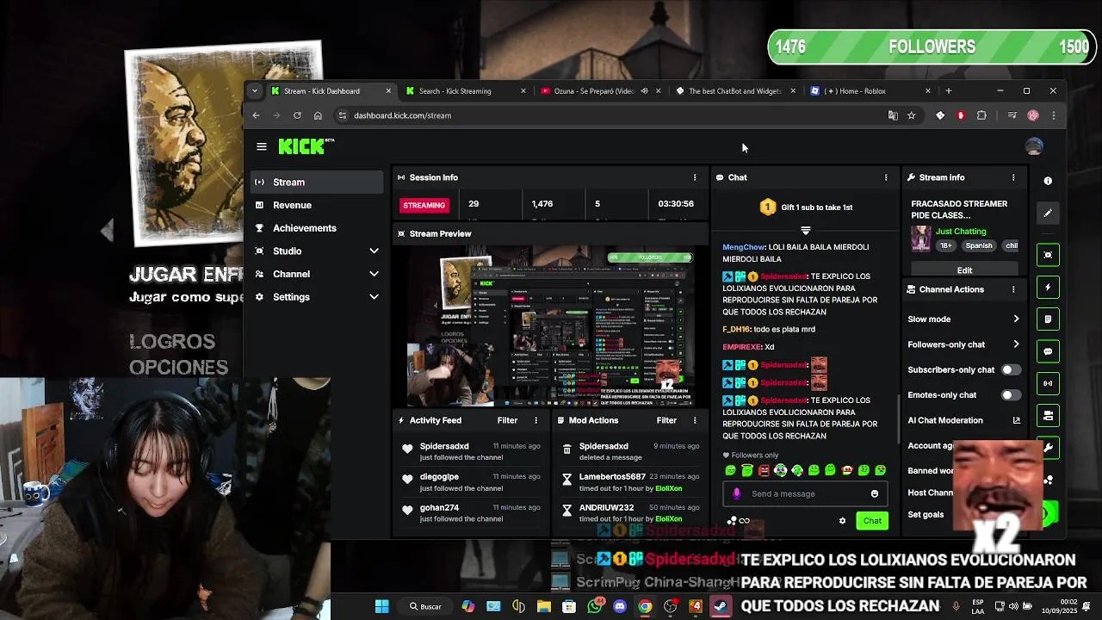The height and width of the screenshot is (620, 1102).
Task: Open Revenue in the sidebar
Action: [317, 205]
